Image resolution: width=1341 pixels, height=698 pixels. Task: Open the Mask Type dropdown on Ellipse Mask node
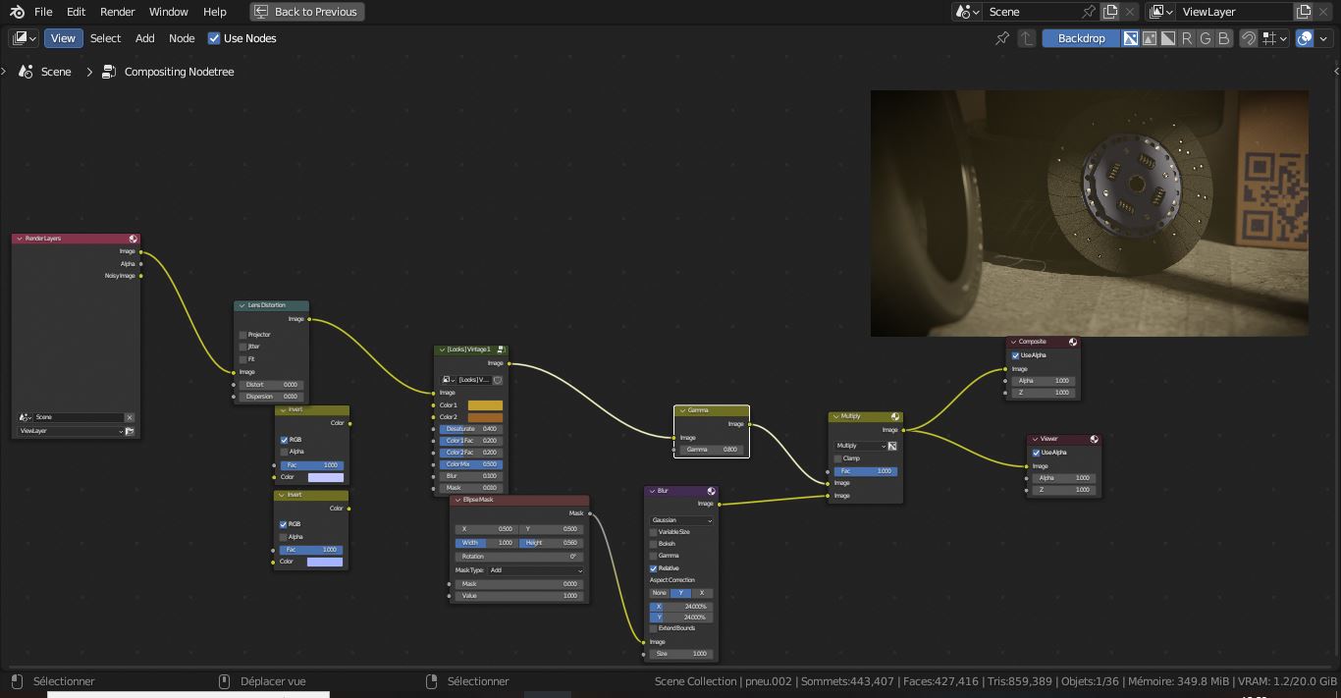coord(535,570)
